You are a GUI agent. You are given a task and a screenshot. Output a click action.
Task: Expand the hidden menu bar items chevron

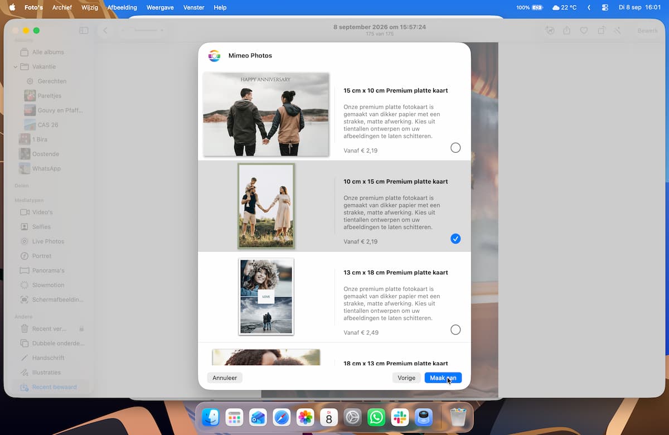coord(589,8)
